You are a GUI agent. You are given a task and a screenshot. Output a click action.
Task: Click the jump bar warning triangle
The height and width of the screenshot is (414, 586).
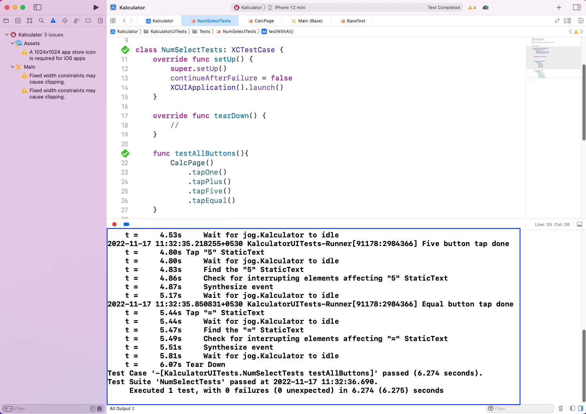[x=576, y=31]
